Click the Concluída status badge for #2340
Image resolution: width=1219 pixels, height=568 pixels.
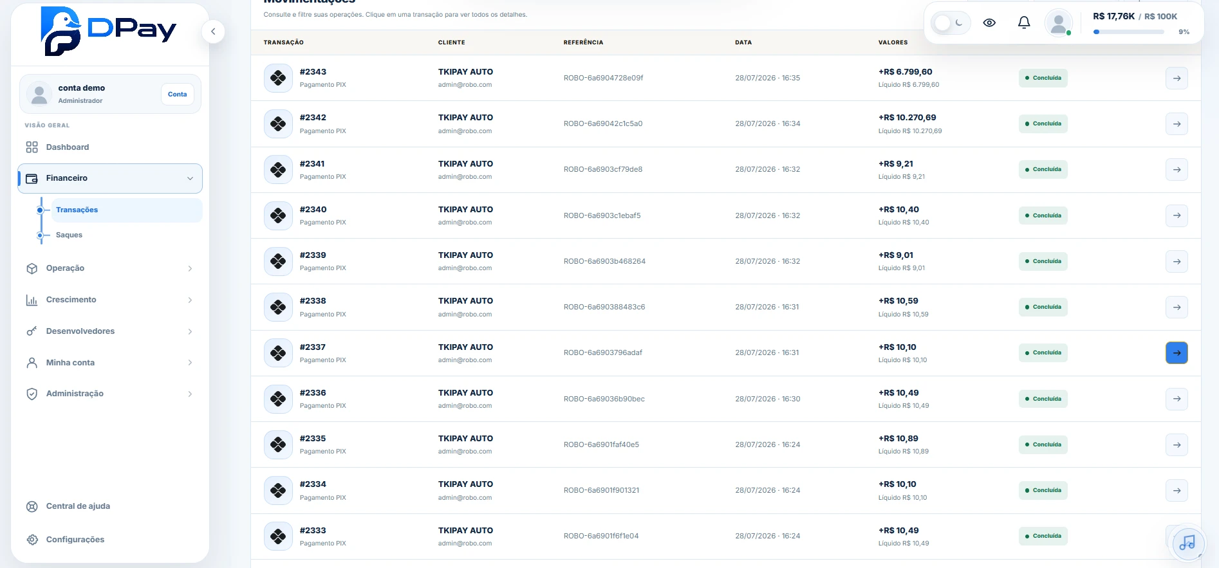coord(1043,215)
